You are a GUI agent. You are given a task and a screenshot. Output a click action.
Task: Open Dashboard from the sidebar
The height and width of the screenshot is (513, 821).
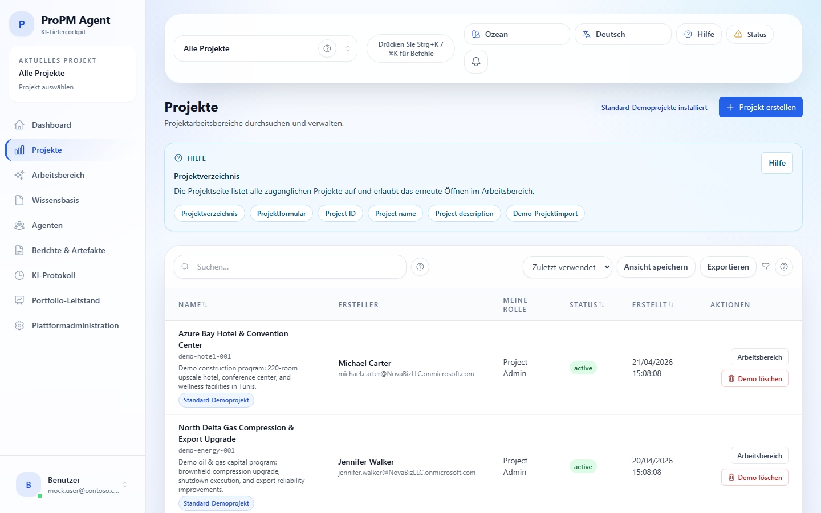tap(51, 125)
